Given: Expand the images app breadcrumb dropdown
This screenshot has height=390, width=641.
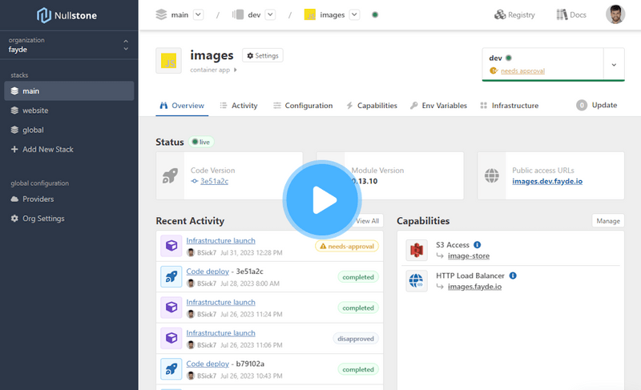Looking at the screenshot, I should pyautogui.click(x=354, y=14).
